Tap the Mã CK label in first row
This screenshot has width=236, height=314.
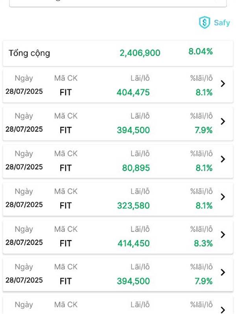click(x=66, y=78)
